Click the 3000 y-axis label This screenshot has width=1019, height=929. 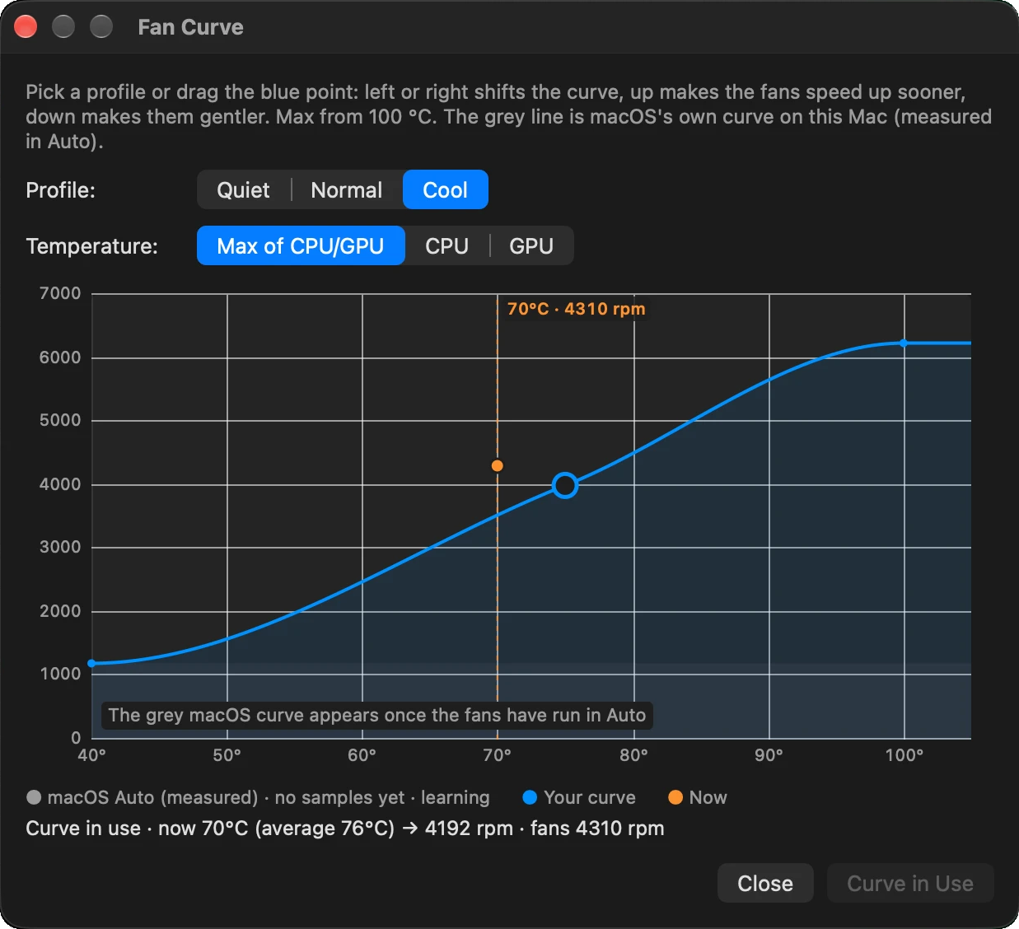coord(60,547)
